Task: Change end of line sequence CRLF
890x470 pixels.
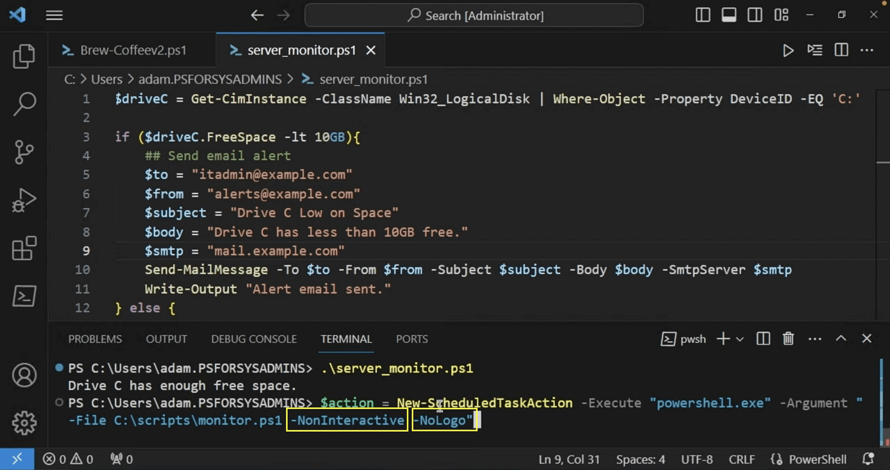Action: point(741,459)
